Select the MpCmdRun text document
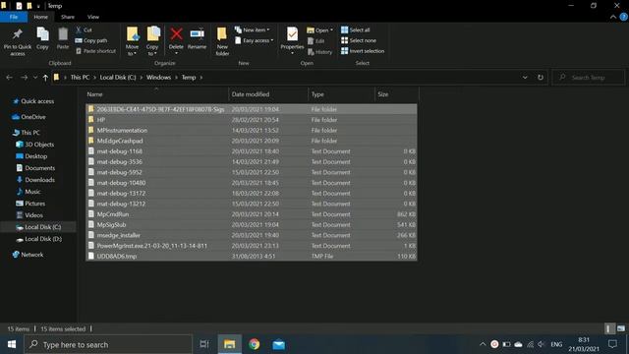This screenshot has width=629, height=354. click(252, 214)
